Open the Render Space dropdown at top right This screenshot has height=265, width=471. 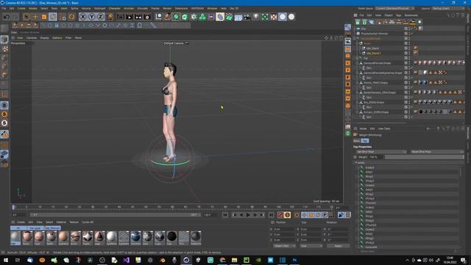pyautogui.click(x=394, y=8)
